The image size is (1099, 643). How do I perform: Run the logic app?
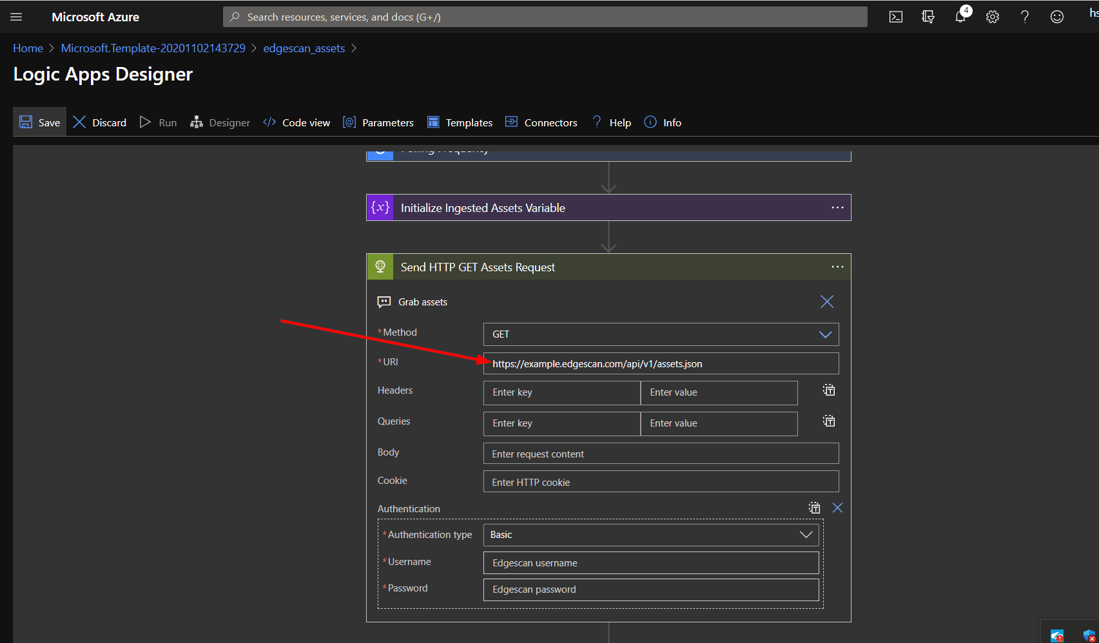(159, 122)
